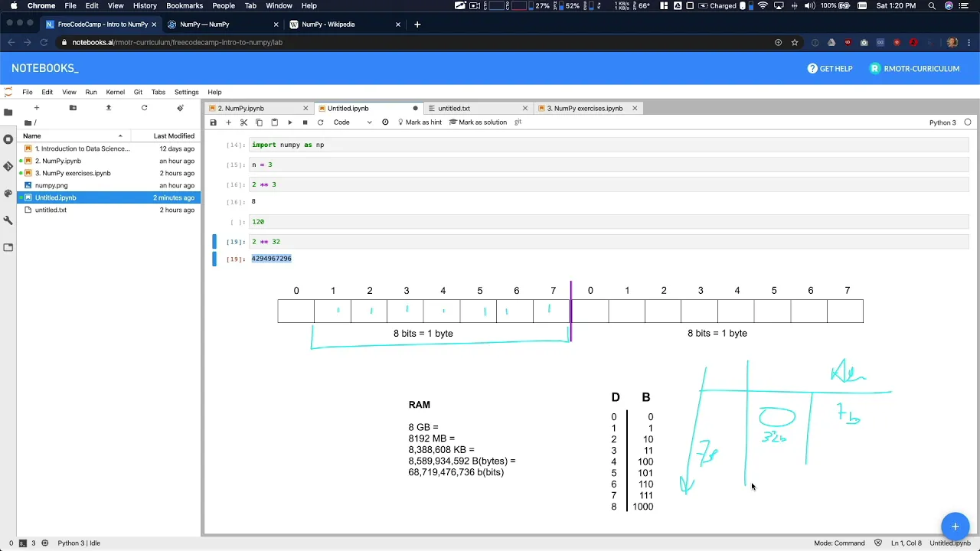Create a new folder in file browser
The image size is (980, 551).
[x=73, y=108]
